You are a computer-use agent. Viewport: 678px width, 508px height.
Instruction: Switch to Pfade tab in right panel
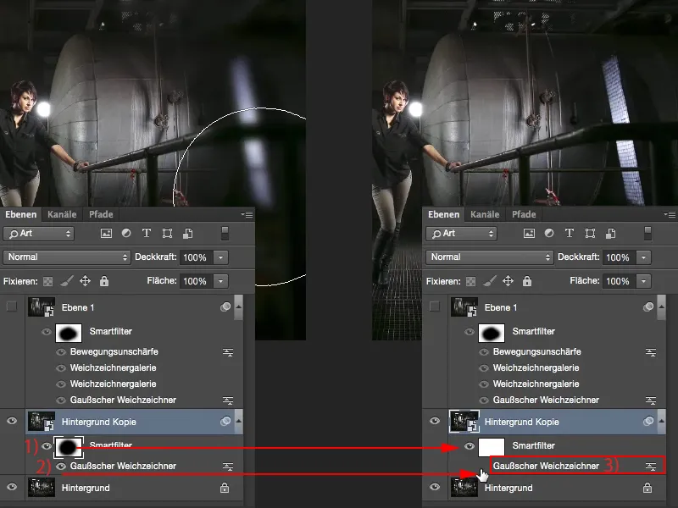tap(524, 214)
